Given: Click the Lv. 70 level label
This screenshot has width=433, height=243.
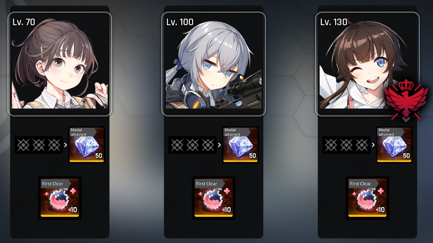Looking at the screenshot, I should 24,22.
